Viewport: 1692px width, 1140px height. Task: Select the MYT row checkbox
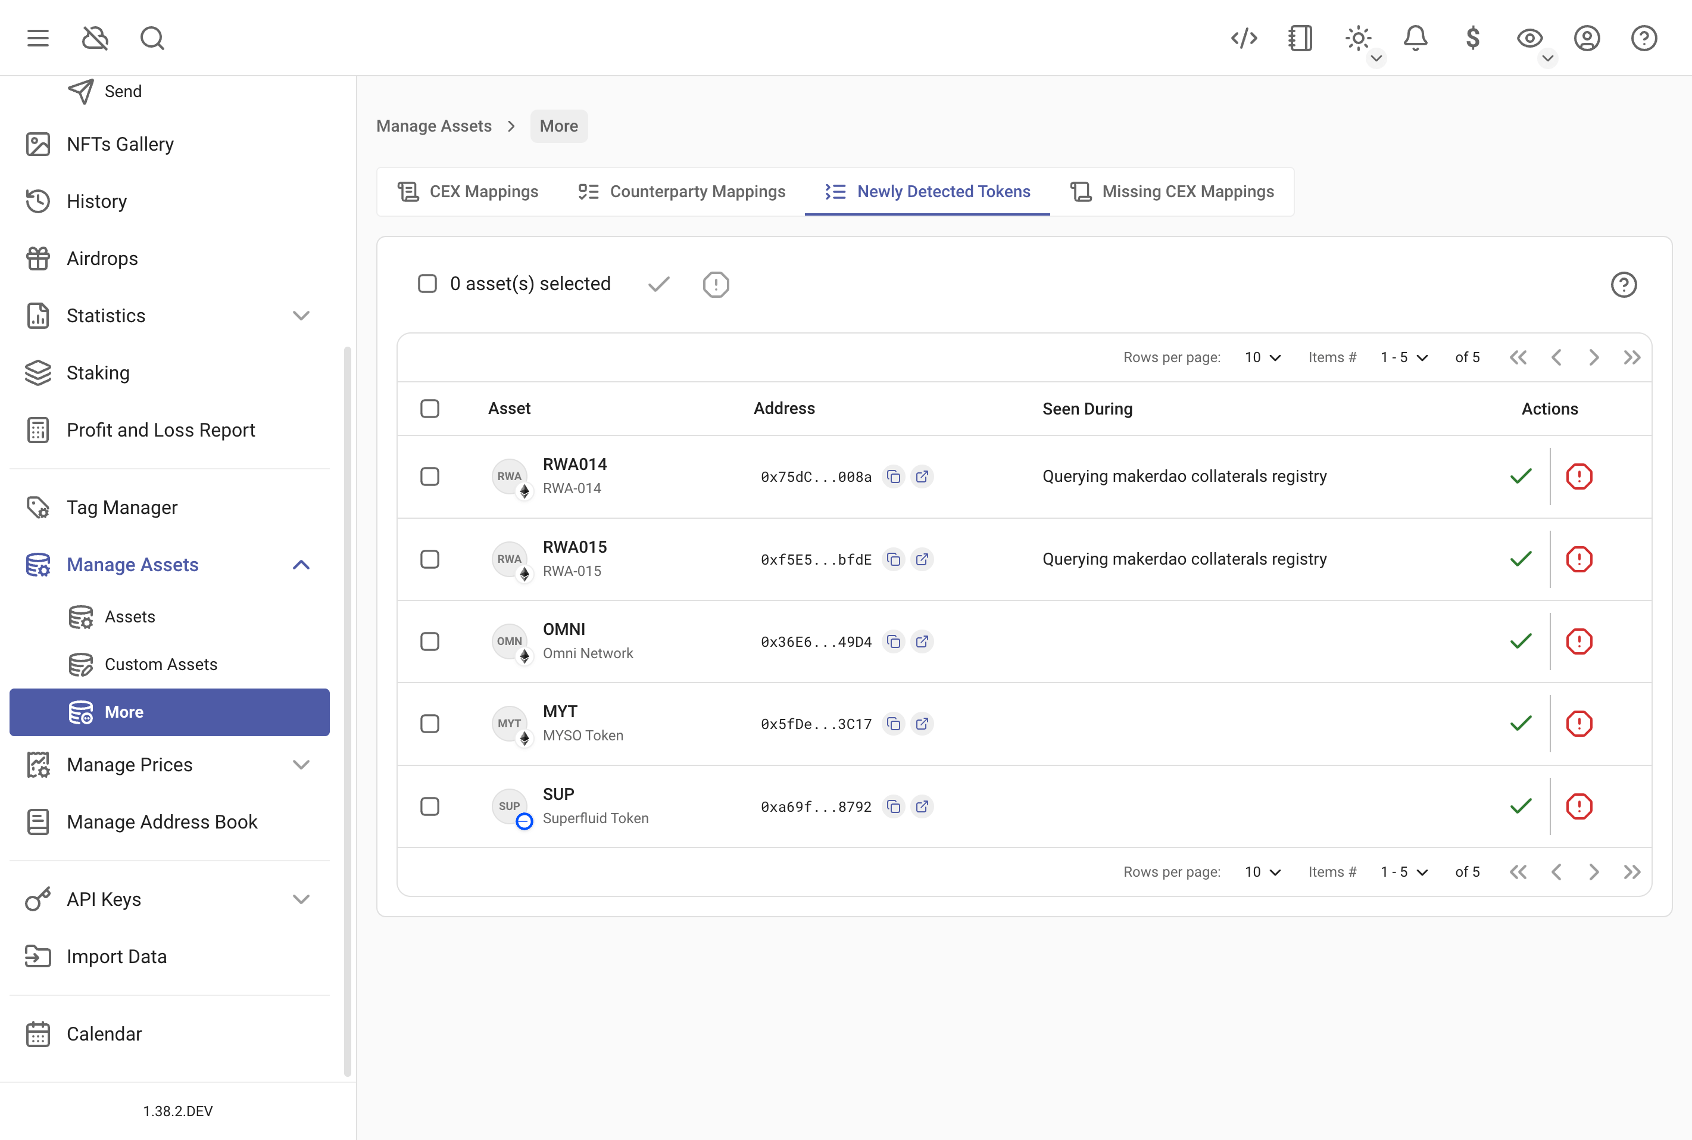(x=429, y=724)
